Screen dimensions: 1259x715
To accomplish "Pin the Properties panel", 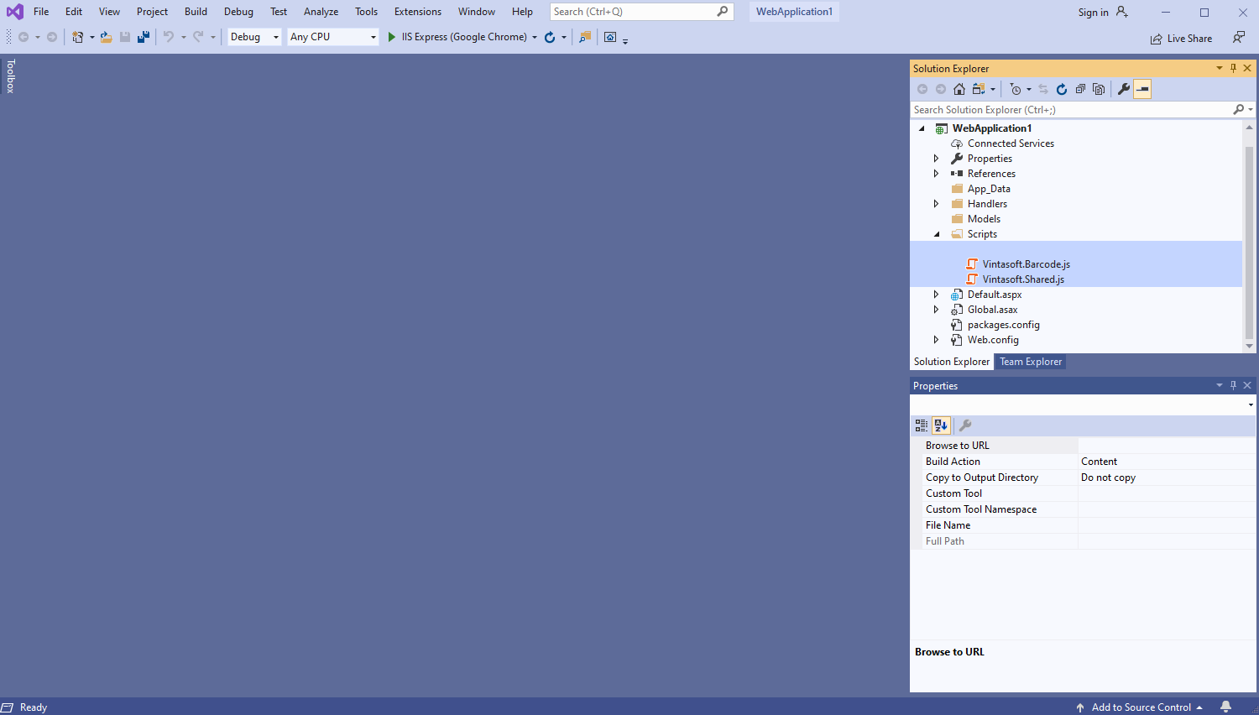I will [x=1233, y=386].
